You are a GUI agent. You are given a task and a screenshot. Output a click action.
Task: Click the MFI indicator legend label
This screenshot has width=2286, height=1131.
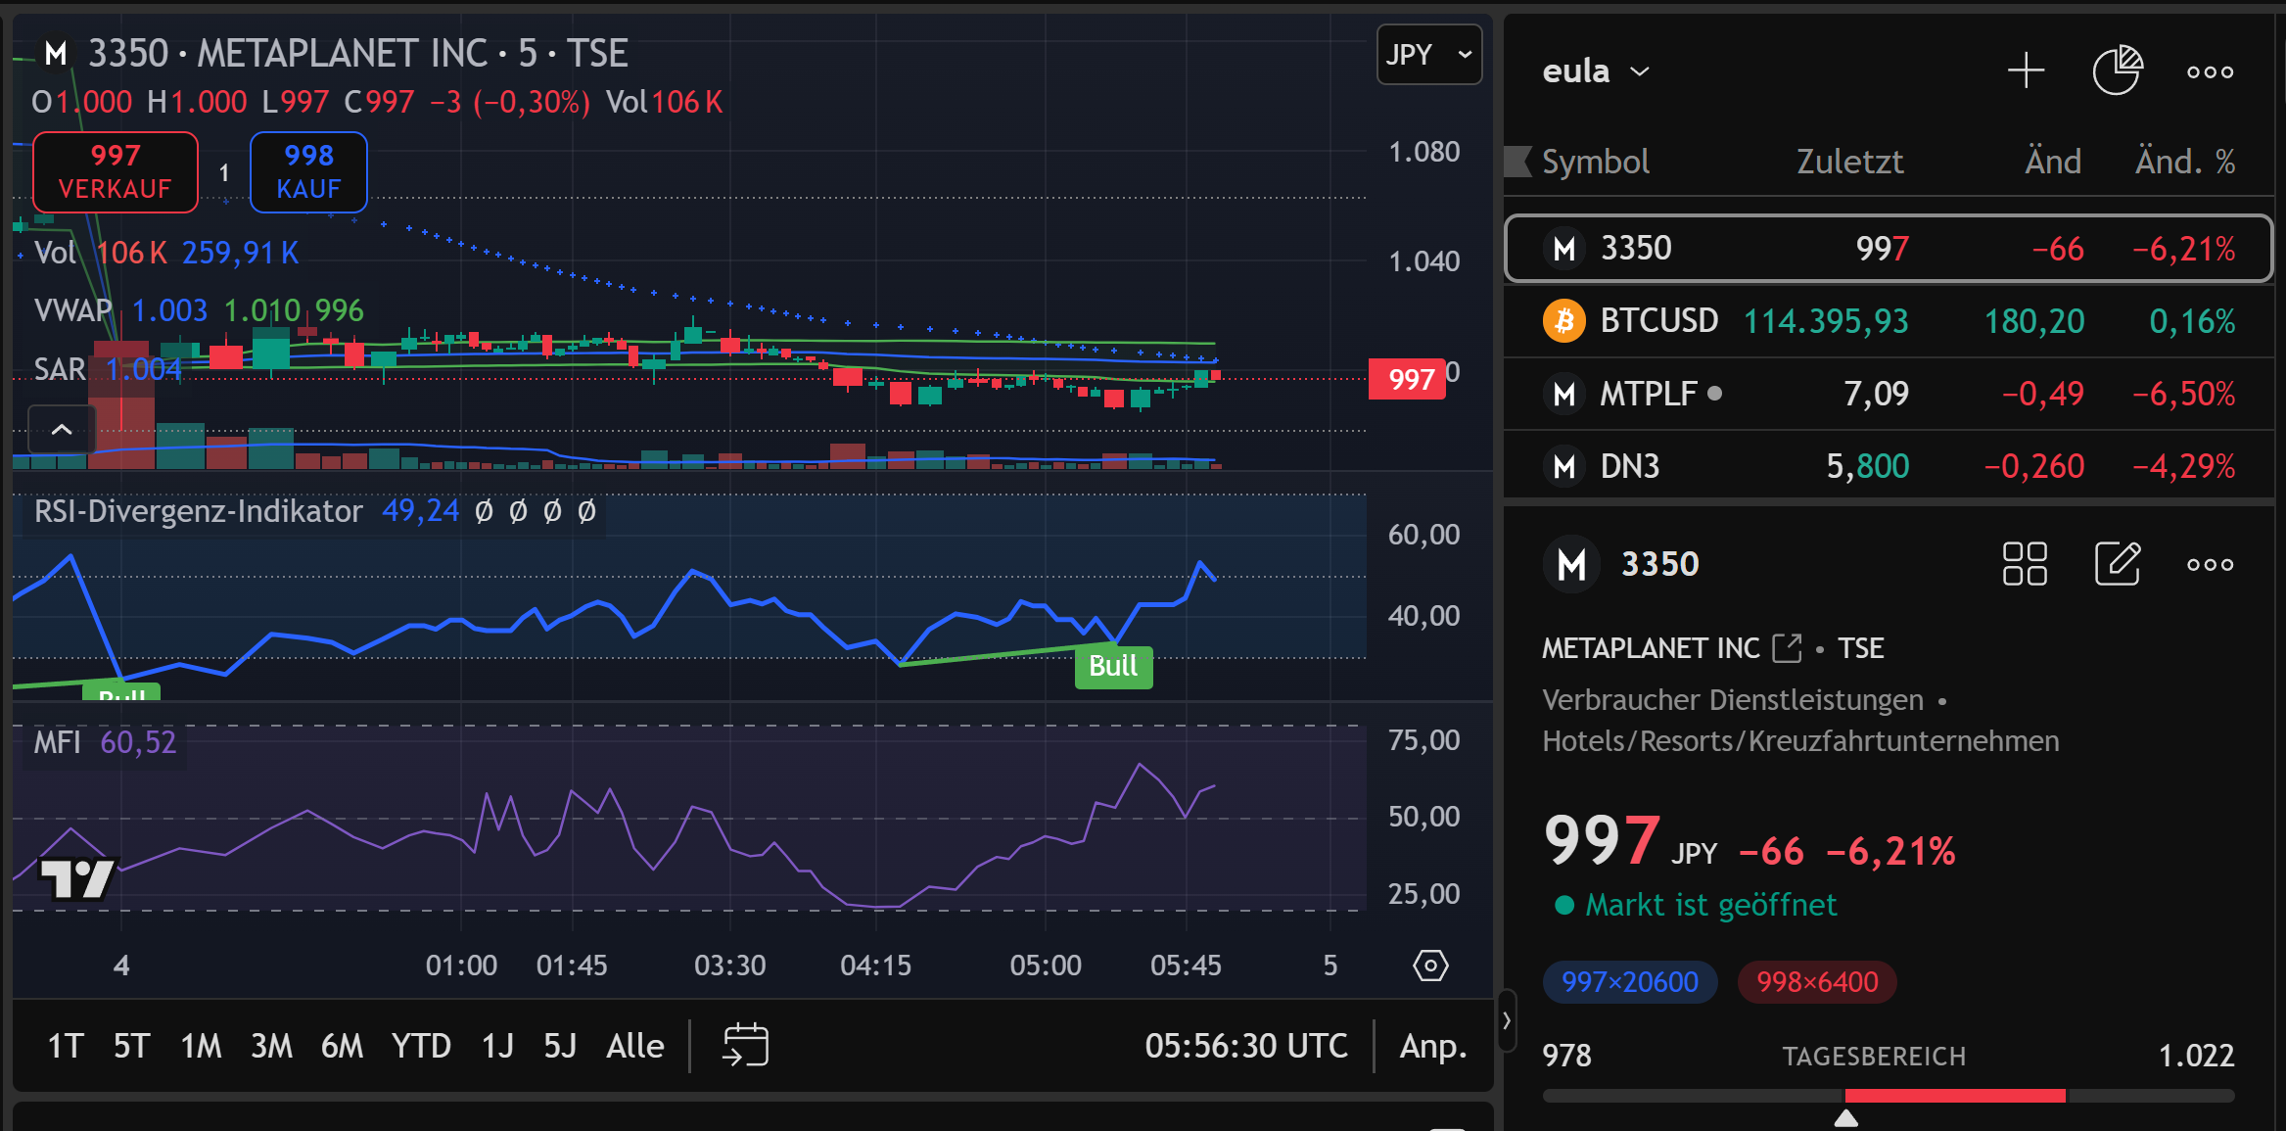[57, 742]
